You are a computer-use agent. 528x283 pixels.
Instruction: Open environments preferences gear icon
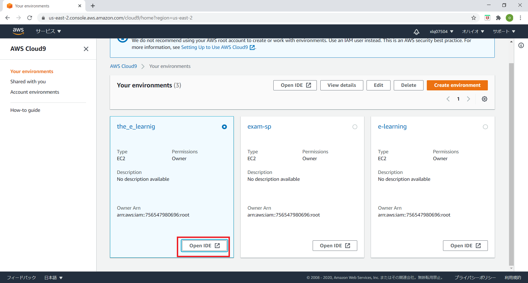tap(485, 99)
